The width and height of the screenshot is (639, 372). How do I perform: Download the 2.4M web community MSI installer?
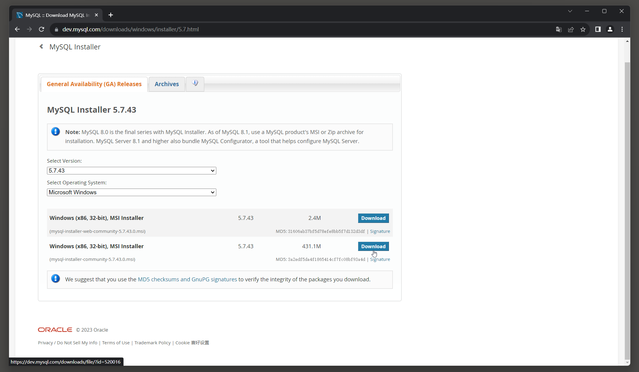point(373,218)
